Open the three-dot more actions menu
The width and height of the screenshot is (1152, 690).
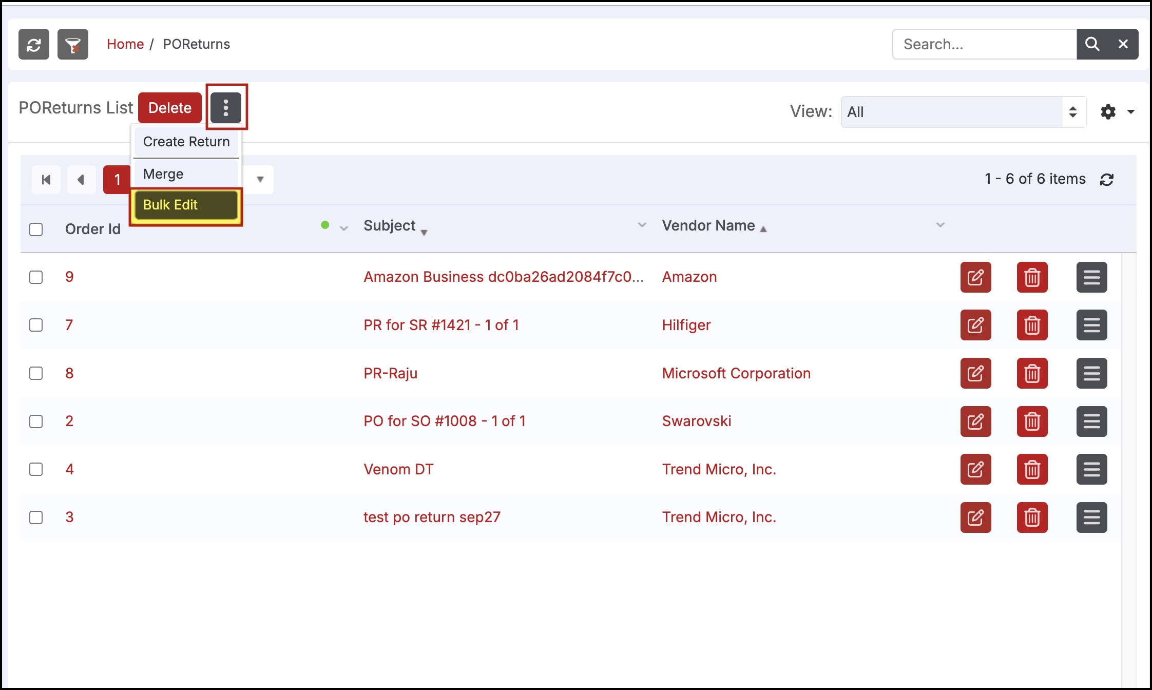[x=226, y=108]
